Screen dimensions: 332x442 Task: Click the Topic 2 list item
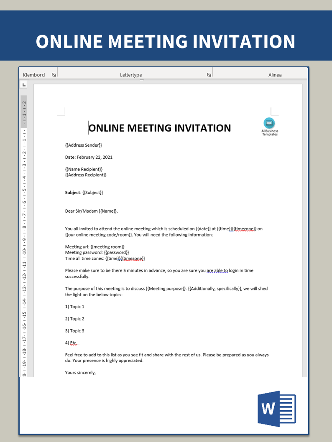[75, 319]
